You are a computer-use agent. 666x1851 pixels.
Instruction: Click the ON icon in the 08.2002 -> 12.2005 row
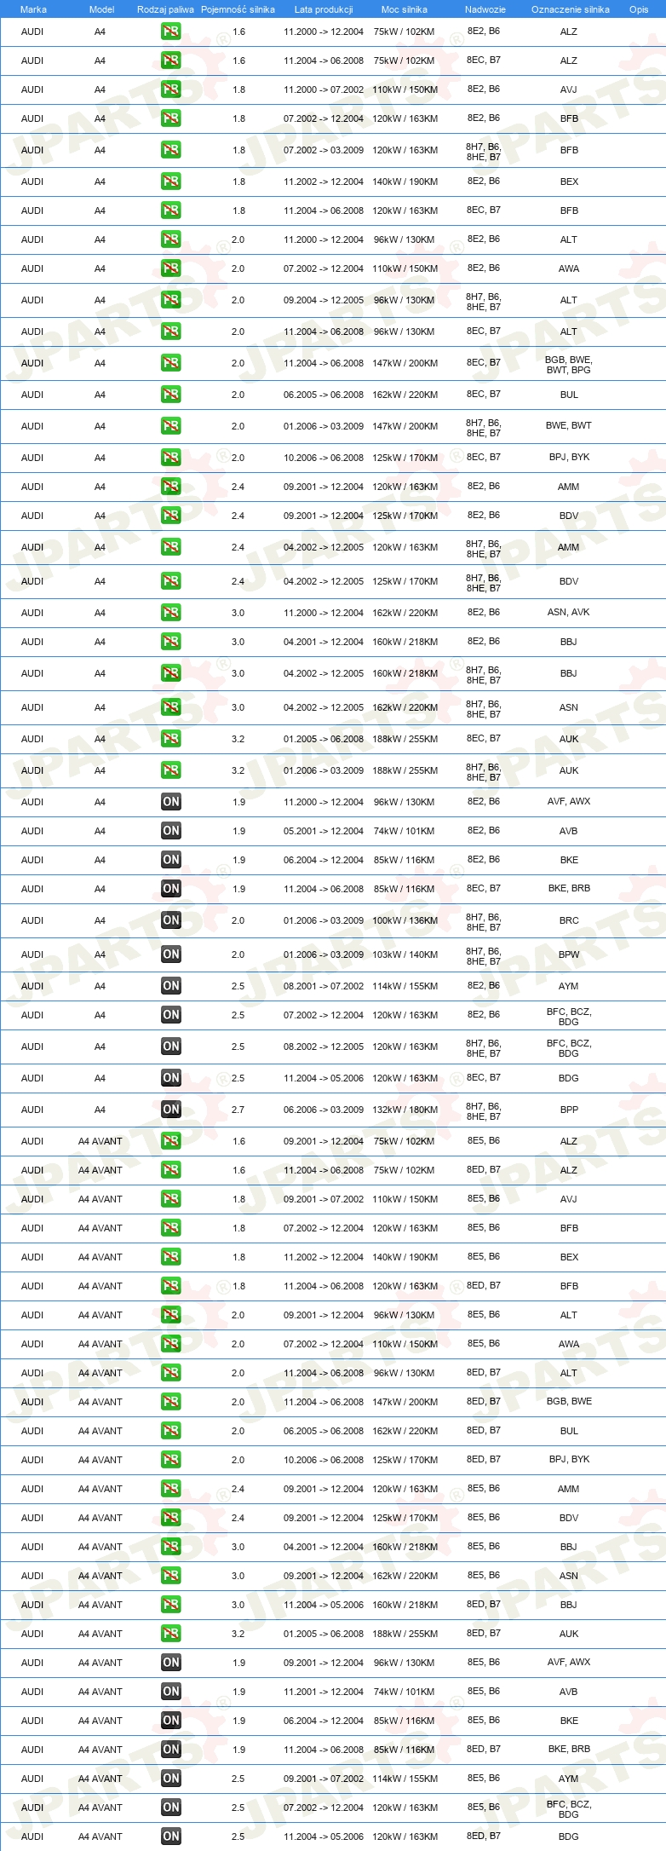pos(171,1047)
